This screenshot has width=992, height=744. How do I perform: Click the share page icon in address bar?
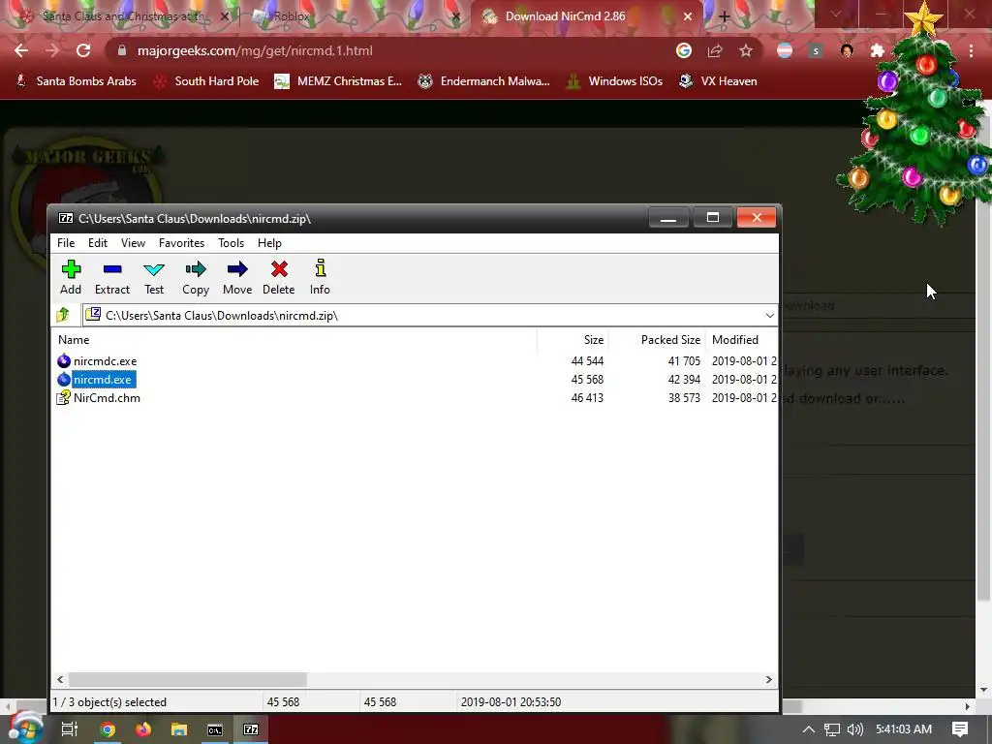715,50
